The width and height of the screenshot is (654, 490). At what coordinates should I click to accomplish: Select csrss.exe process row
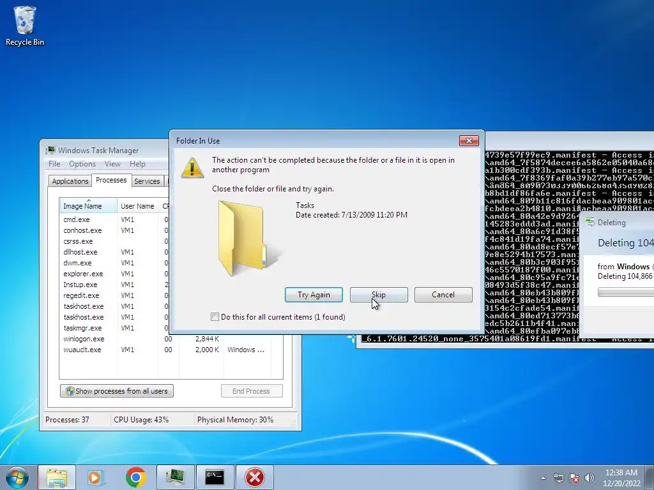click(x=114, y=241)
